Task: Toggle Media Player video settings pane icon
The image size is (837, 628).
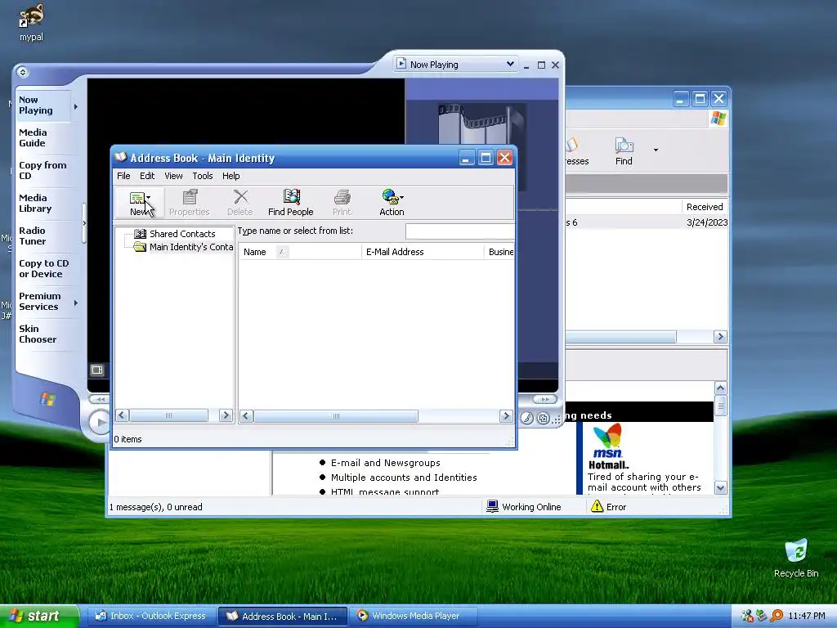Action: click(97, 370)
